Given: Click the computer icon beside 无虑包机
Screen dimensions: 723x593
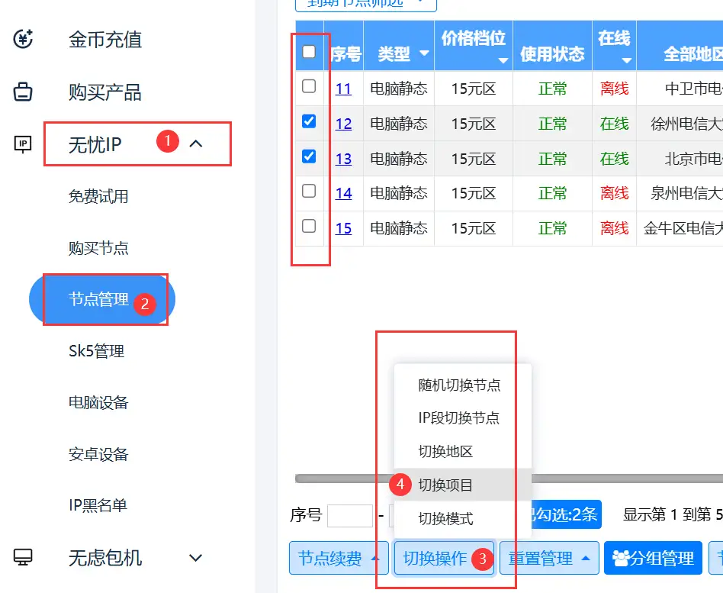Looking at the screenshot, I should 24,558.
